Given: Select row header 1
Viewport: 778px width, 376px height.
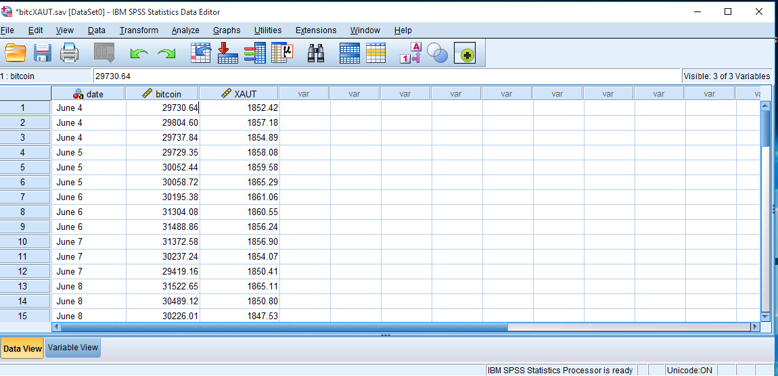Looking at the screenshot, I should click(25, 108).
